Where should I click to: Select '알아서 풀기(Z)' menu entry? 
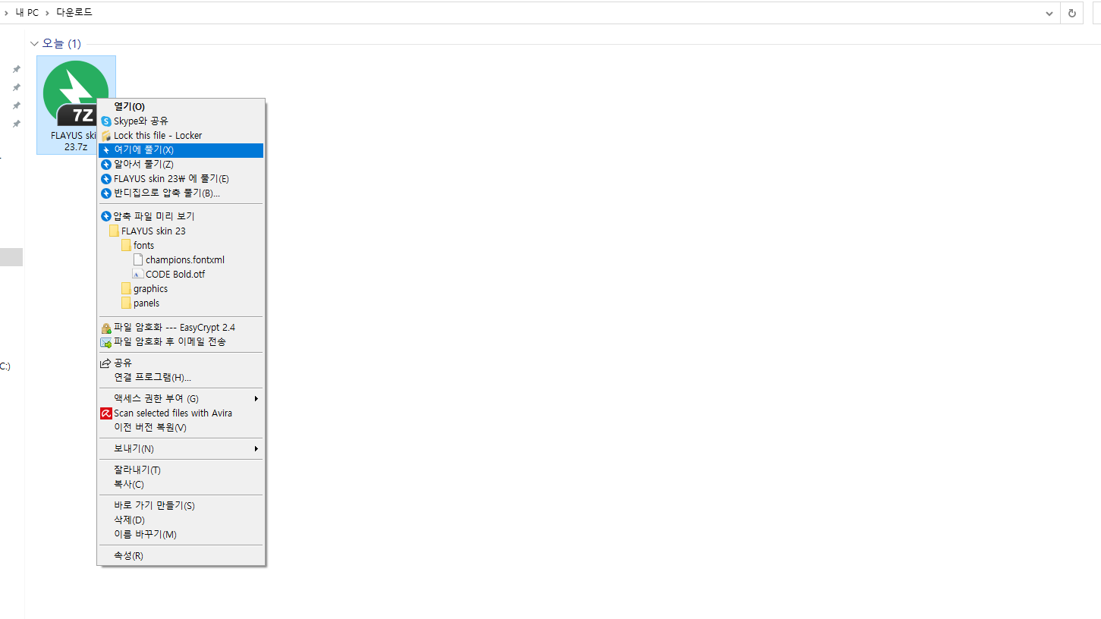tap(181, 165)
